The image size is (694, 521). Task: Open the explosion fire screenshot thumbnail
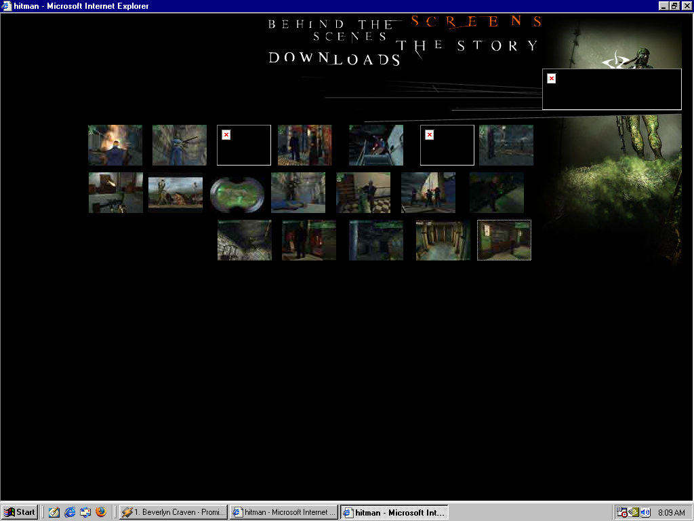[115, 145]
